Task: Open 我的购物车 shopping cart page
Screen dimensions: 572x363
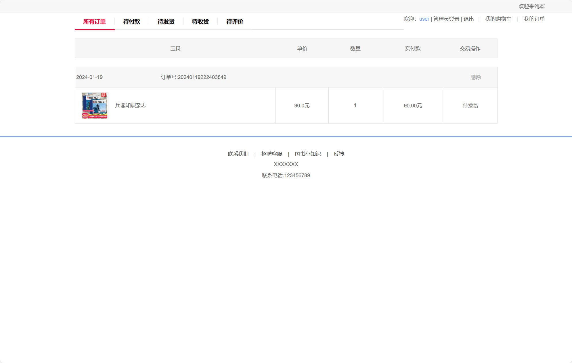Action: tap(498, 19)
